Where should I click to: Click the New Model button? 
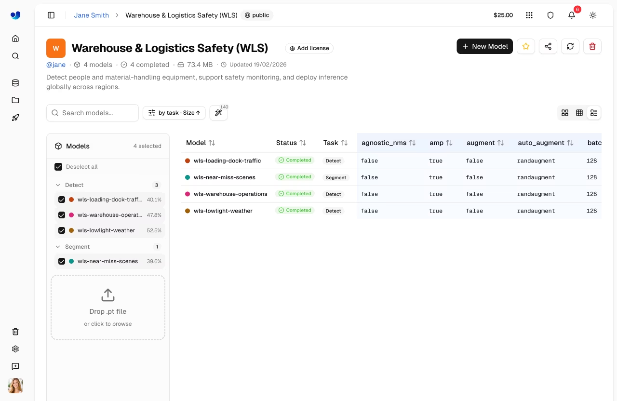[484, 46]
